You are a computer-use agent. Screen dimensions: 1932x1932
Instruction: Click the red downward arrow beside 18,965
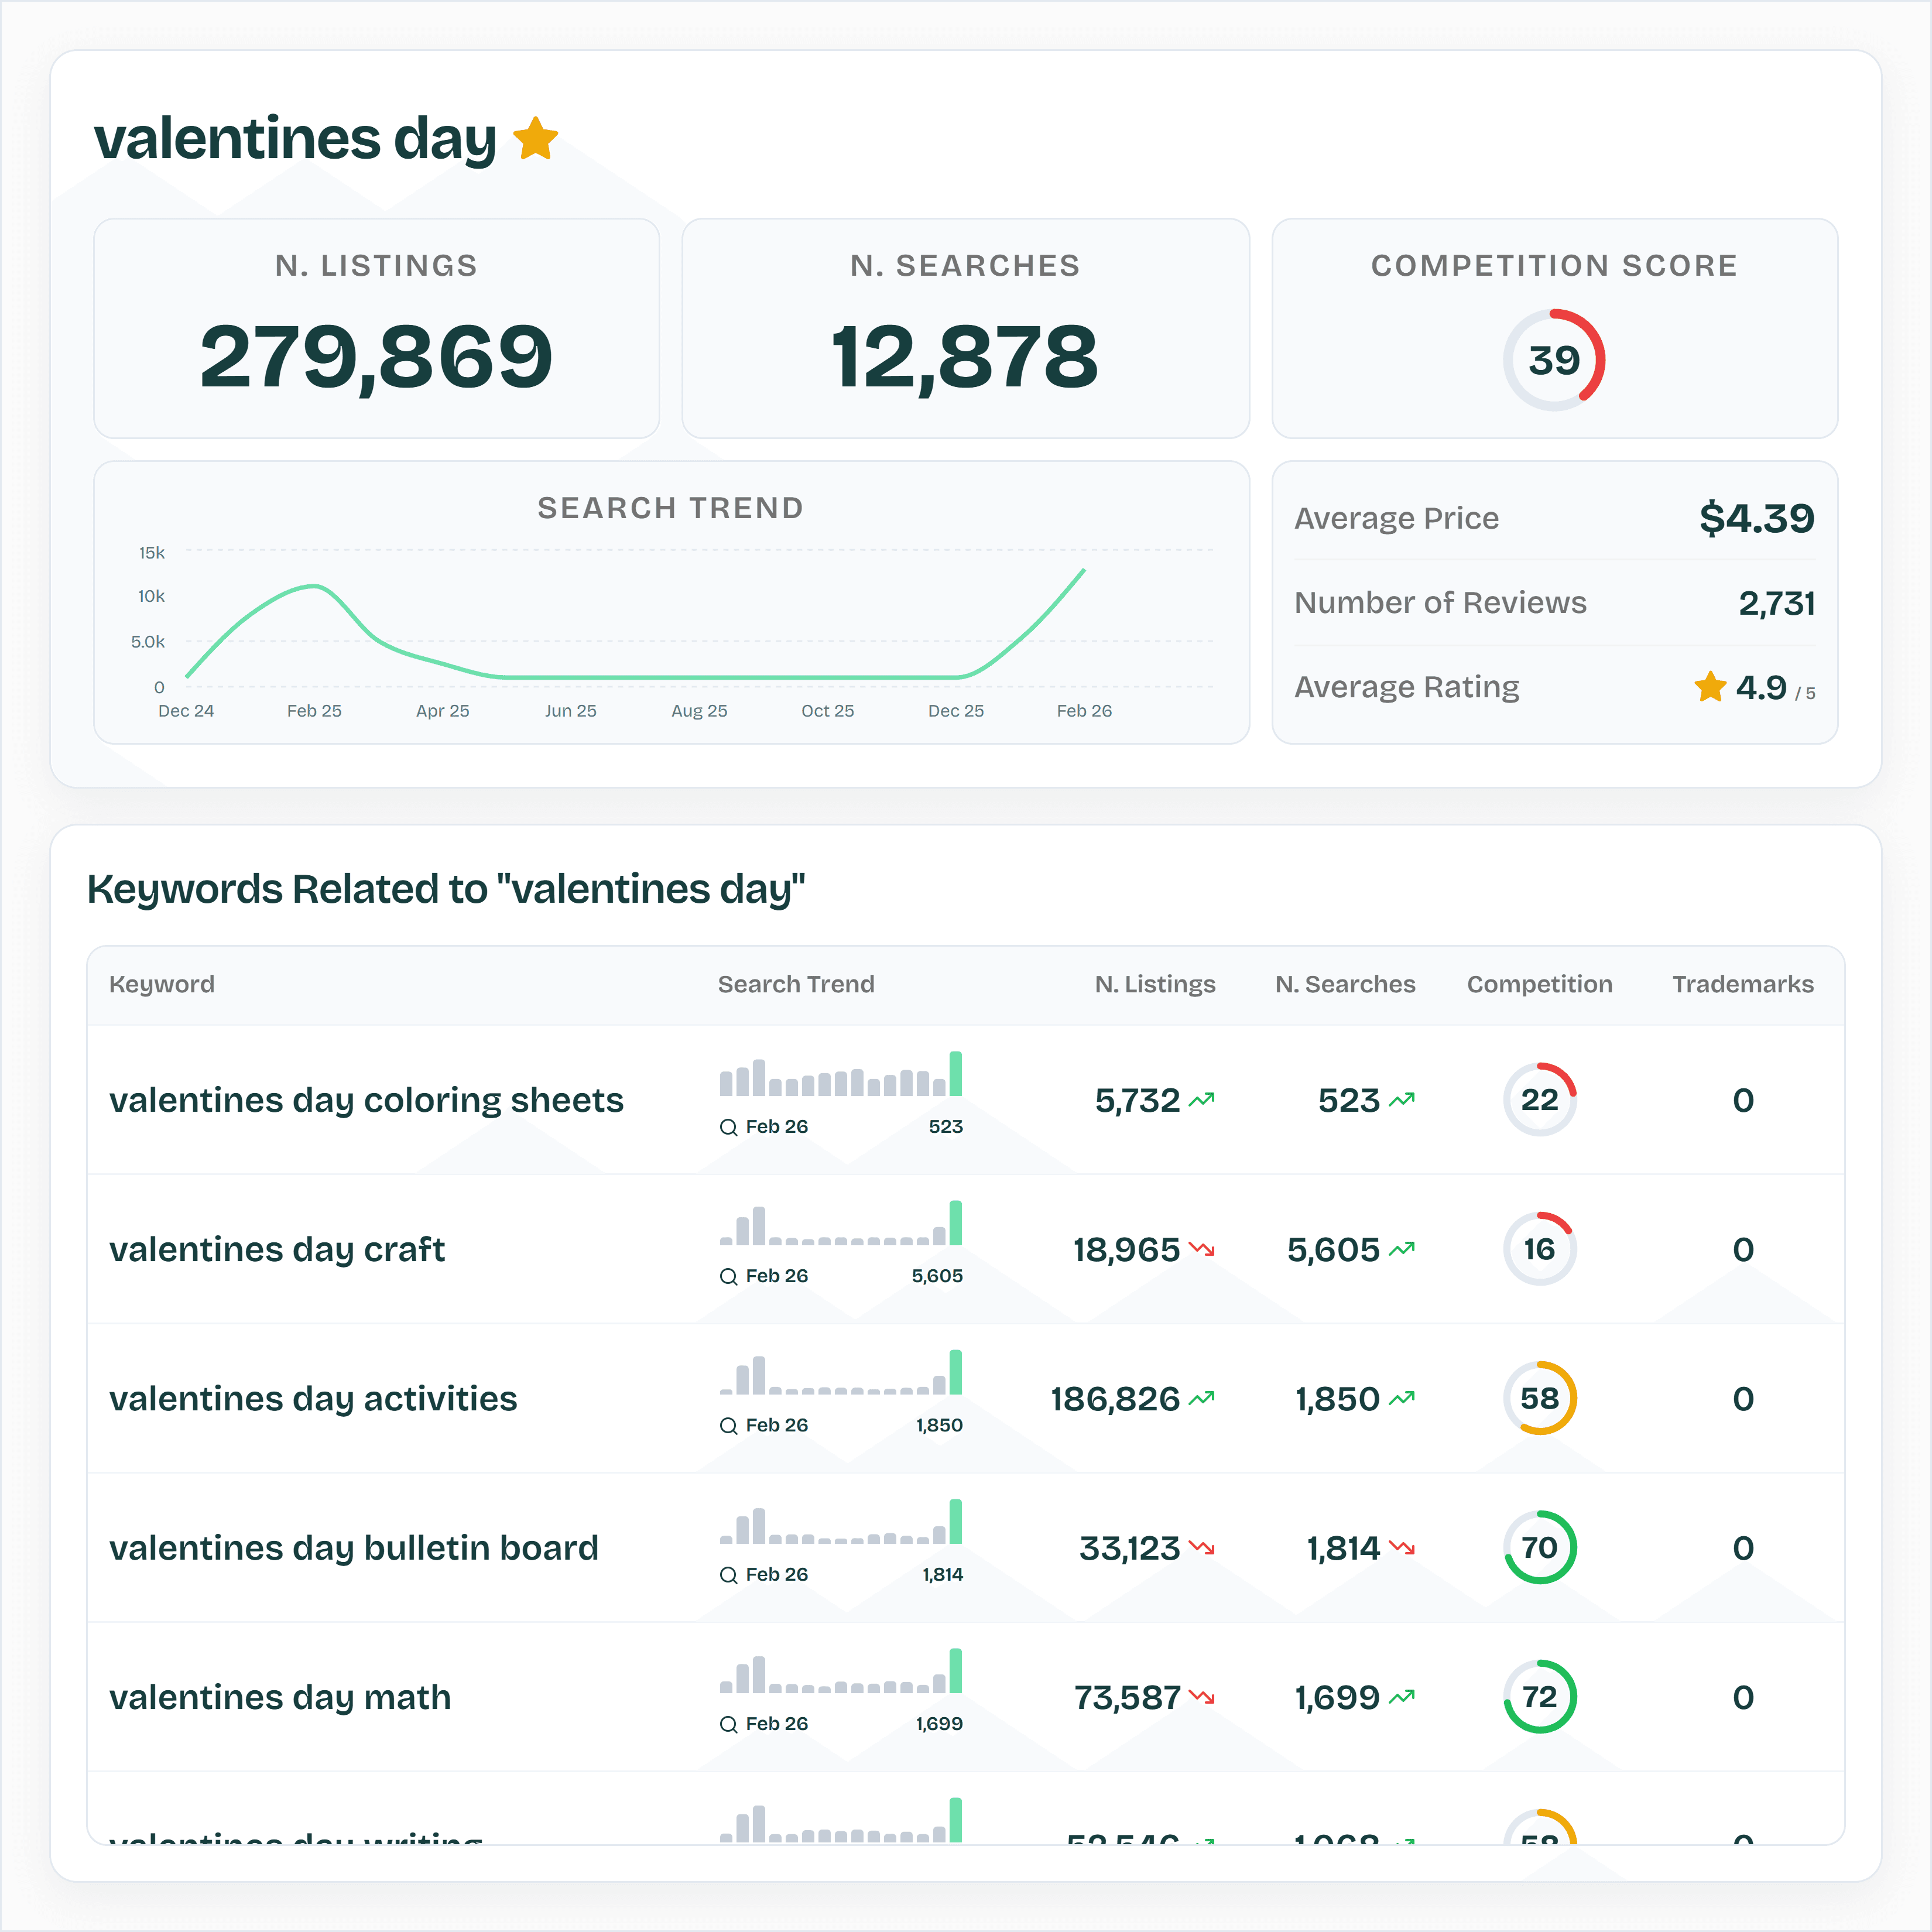[x=1203, y=1249]
